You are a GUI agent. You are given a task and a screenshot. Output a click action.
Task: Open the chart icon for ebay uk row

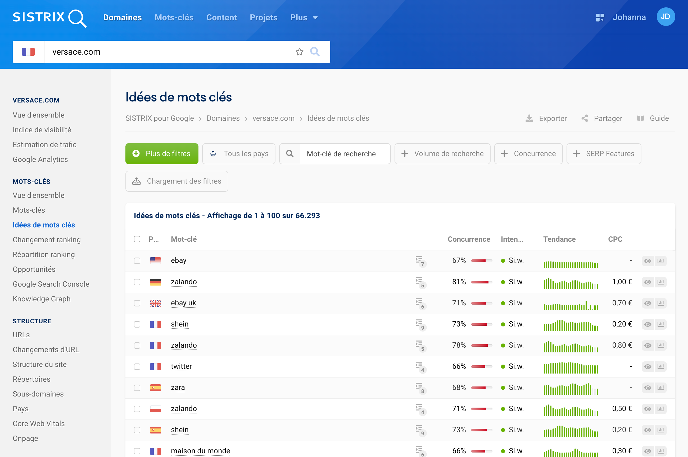click(660, 303)
